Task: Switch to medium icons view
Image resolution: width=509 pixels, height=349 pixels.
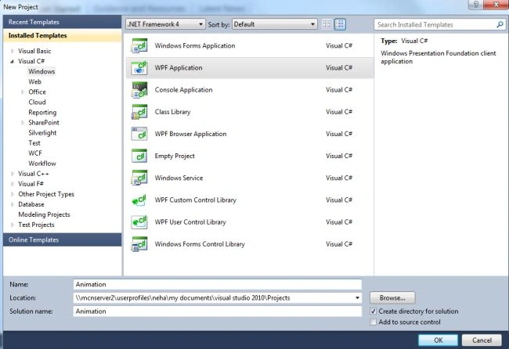Action: tap(340, 24)
